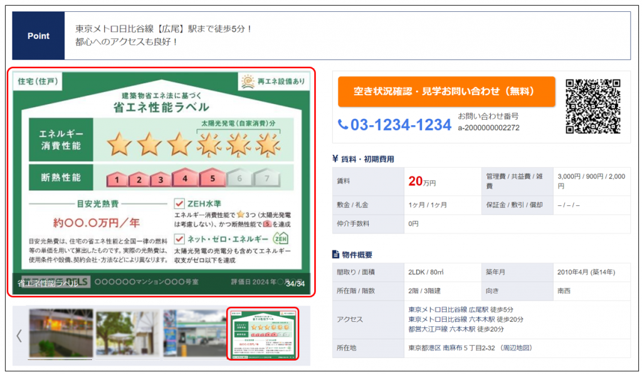Click the left arrow of thumbnail carousel
Image resolution: width=642 pixels, height=375 pixels.
[19, 335]
